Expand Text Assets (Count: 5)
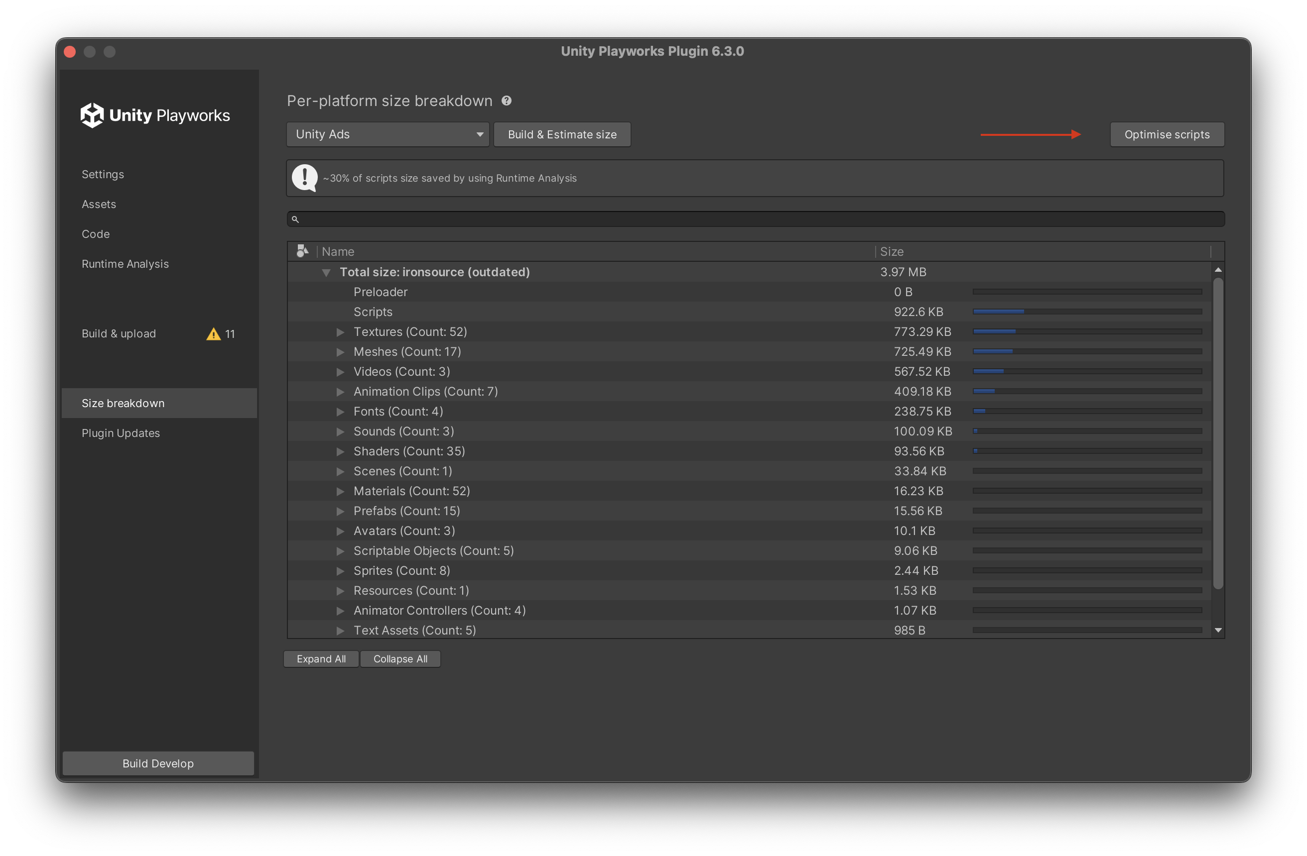 341,631
